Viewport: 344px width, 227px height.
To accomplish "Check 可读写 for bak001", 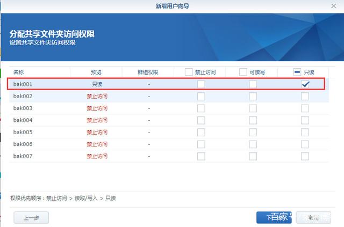I will [253, 84].
